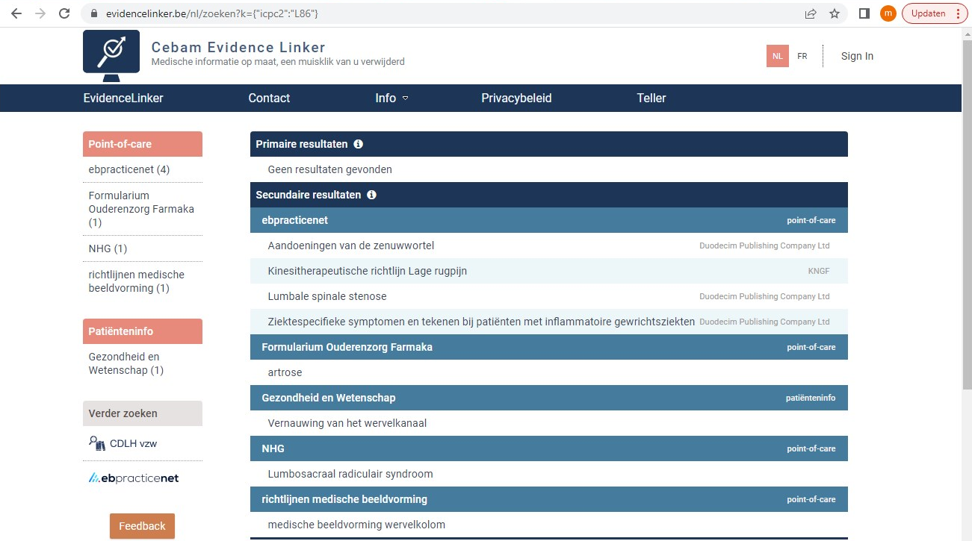Open Kinesitherapeutische richtlijn Lage rugpijn result
972x541 pixels.
(x=368, y=271)
